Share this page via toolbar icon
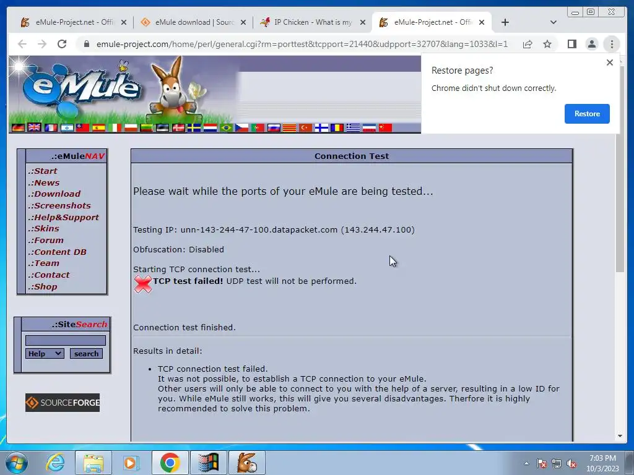 [528, 44]
